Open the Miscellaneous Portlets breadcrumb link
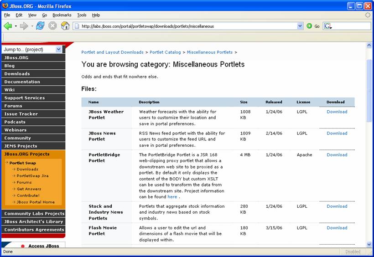 [210, 52]
